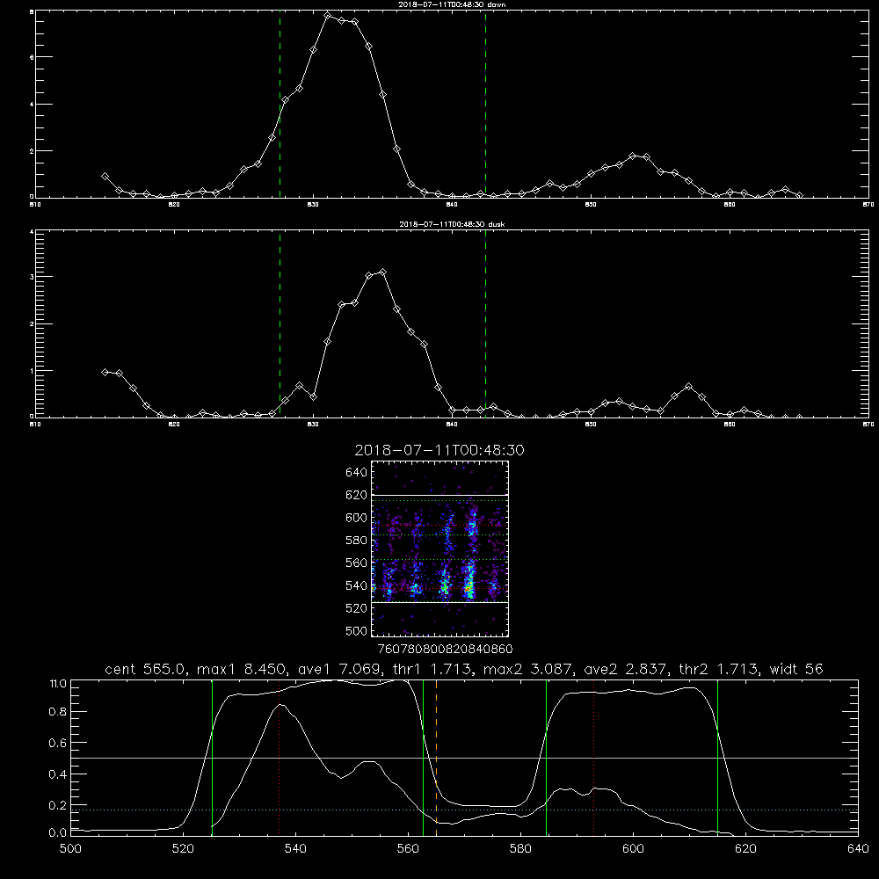Click the '600' x-axis label of the bottom plot
Viewport: 879px width, 879px height.
pyautogui.click(x=634, y=849)
